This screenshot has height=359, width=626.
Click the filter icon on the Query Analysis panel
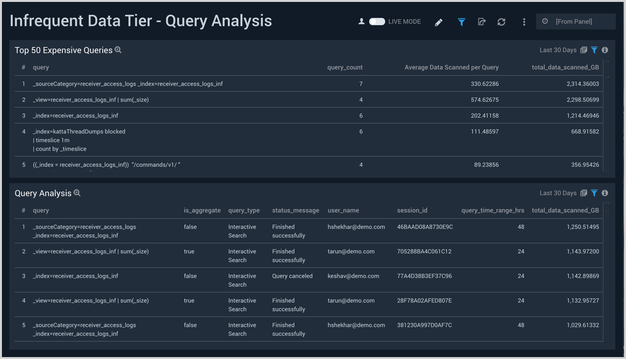pyautogui.click(x=594, y=193)
